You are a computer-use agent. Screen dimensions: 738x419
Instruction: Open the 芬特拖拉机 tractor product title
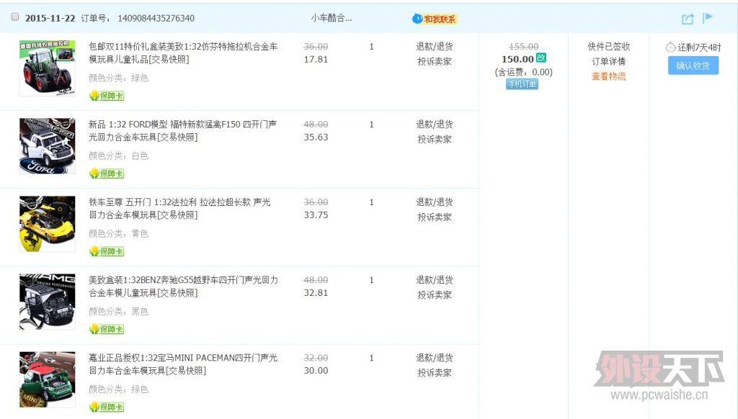point(183,53)
